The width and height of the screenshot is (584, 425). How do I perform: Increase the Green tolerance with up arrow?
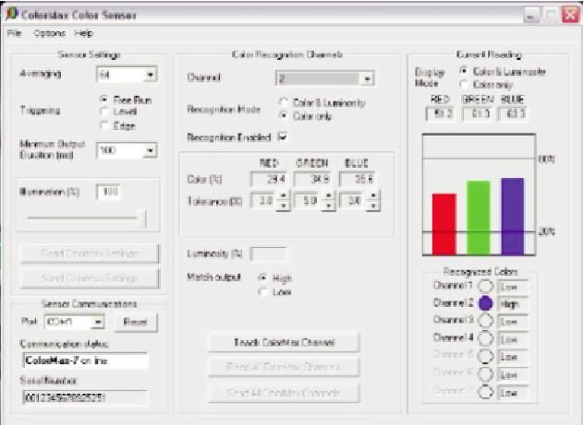click(x=329, y=195)
